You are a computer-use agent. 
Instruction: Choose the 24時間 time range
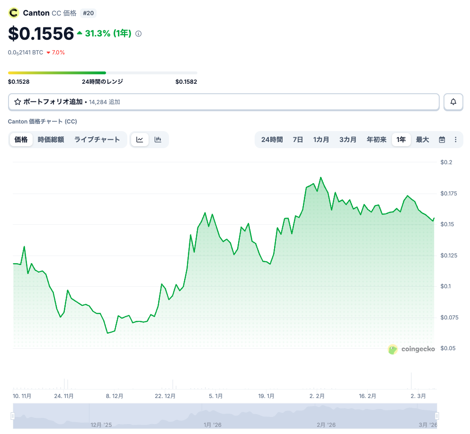[272, 140]
